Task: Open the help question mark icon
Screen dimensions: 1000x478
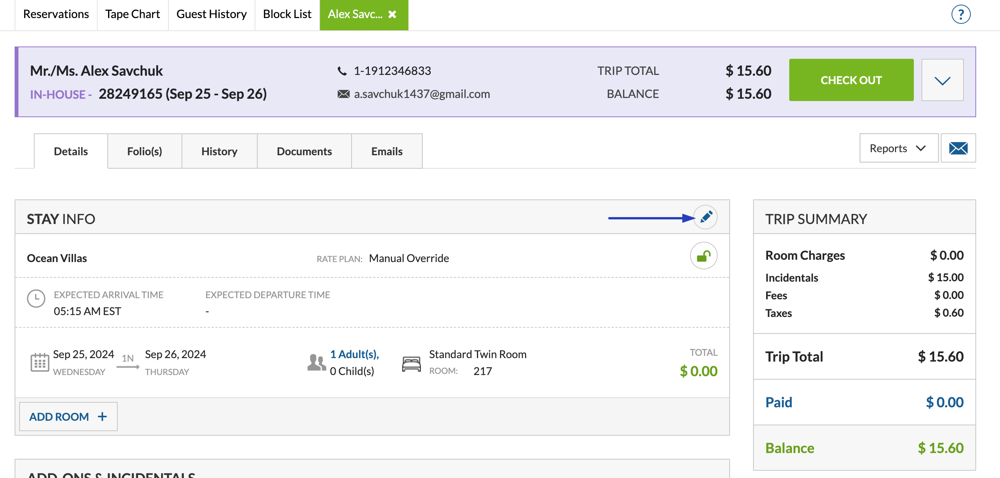Action: 960,15
